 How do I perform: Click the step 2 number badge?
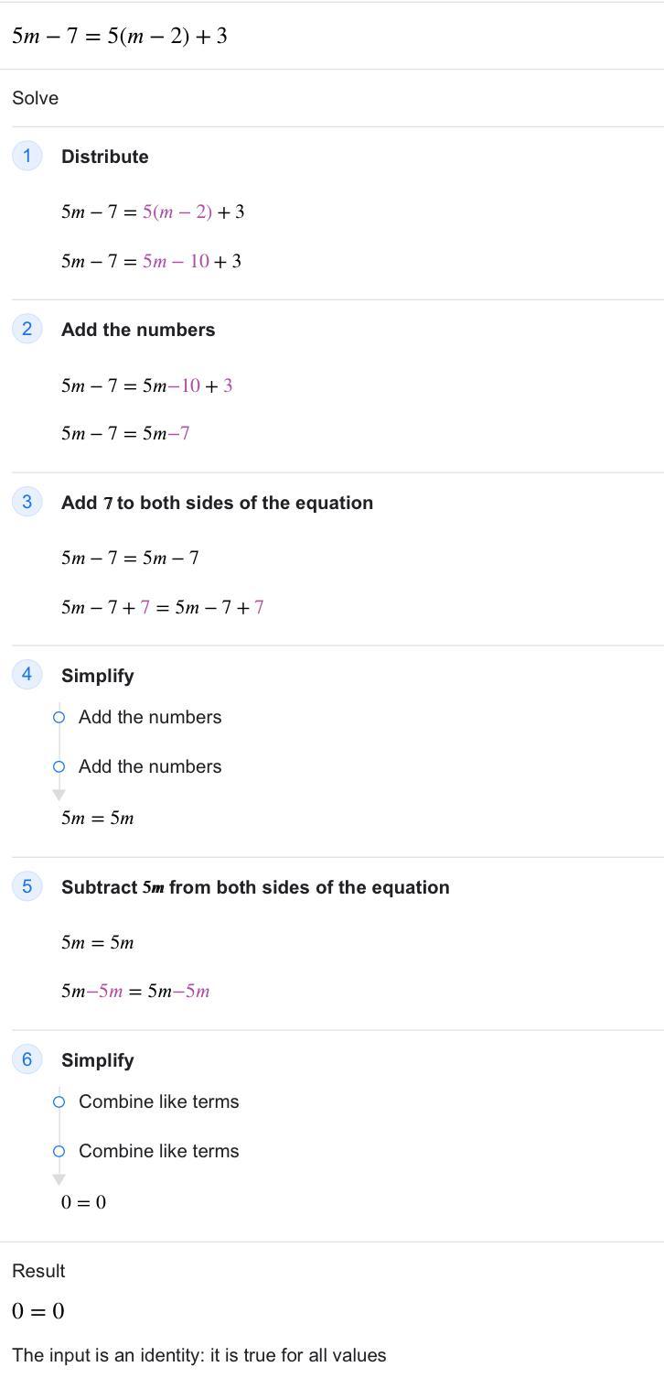coord(27,329)
